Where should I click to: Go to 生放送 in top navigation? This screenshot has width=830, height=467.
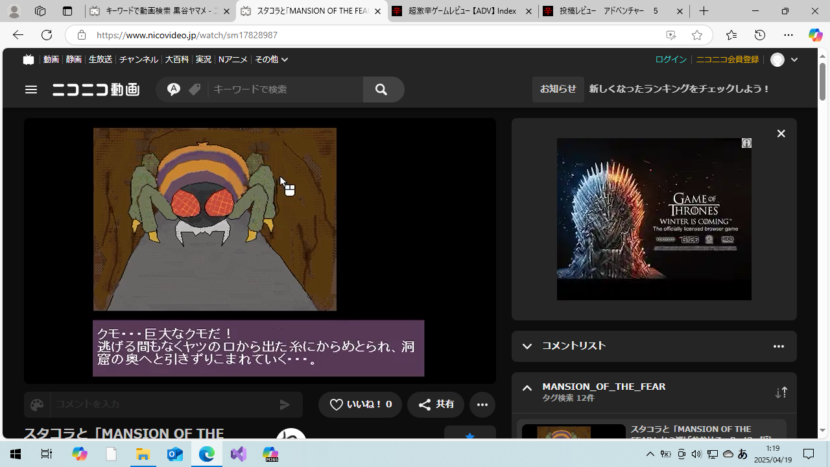click(x=100, y=60)
